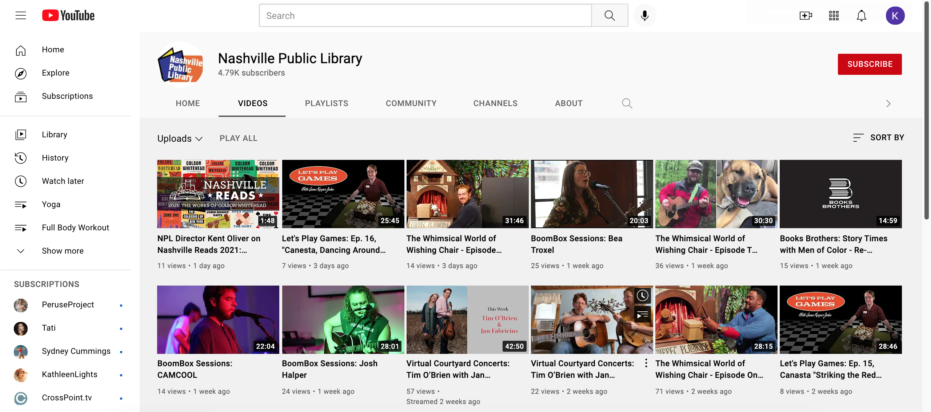Click Josh Halper 28:01 thumbnail
Screen dimensions: 931x412
[x=343, y=320]
